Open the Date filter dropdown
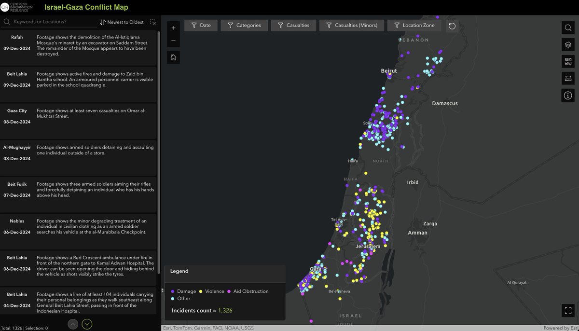This screenshot has height=331, width=579. pyautogui.click(x=201, y=25)
